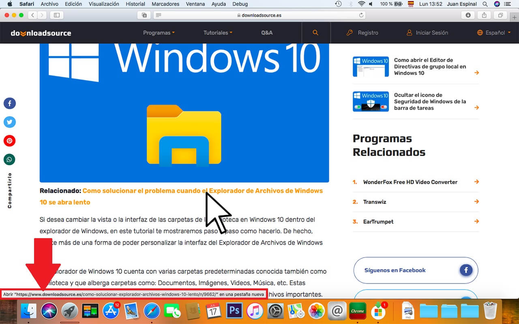Open the Archivo menu
Image resolution: width=519 pixels, height=324 pixels.
coord(49,4)
